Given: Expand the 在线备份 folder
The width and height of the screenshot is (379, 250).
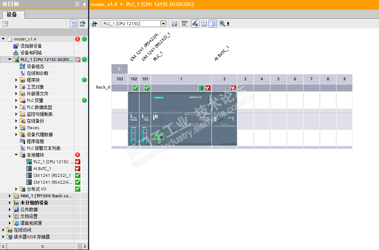Looking at the screenshot, I should pyautogui.click(x=16, y=121).
